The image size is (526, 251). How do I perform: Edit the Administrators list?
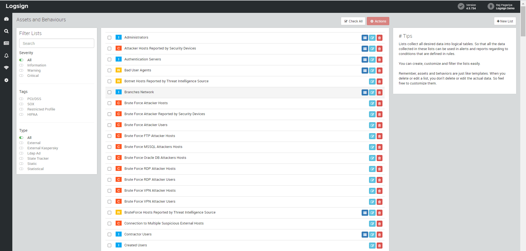pos(372,38)
